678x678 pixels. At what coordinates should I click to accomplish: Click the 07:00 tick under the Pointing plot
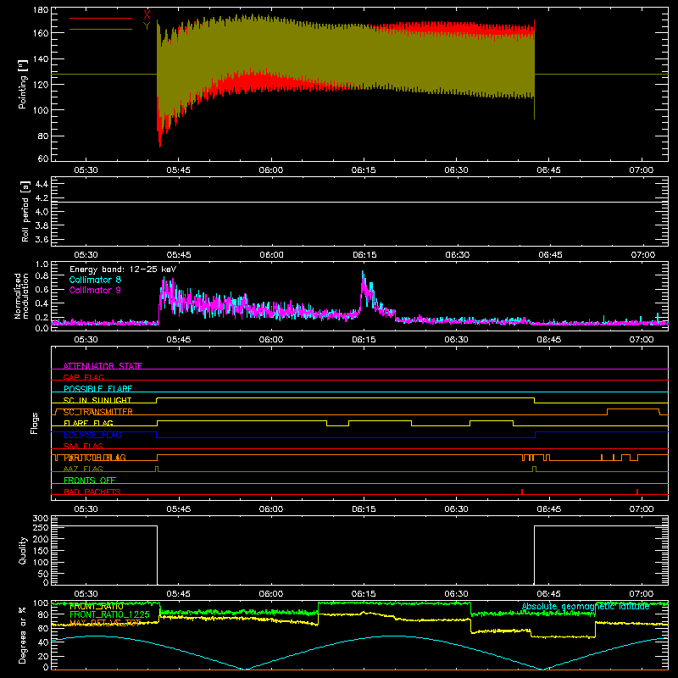642,170
